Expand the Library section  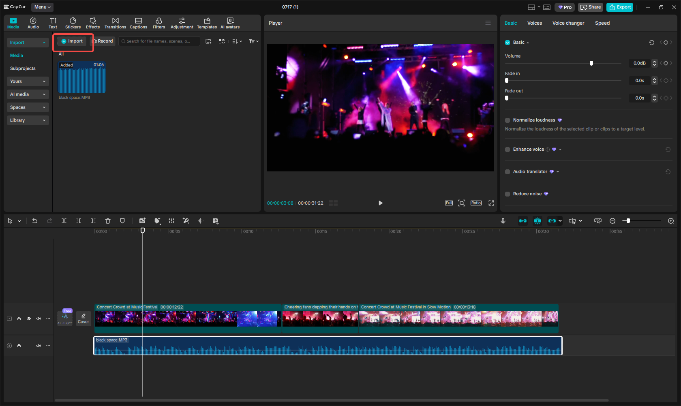pos(28,120)
